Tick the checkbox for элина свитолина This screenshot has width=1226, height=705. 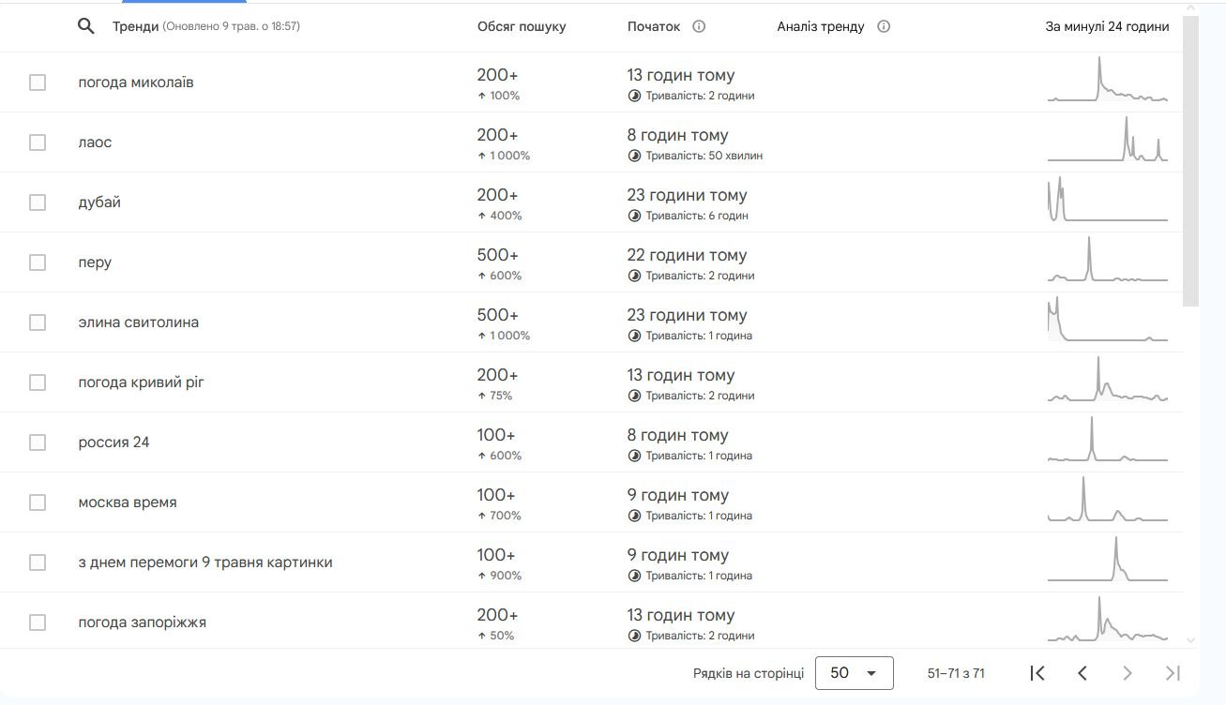click(x=38, y=322)
